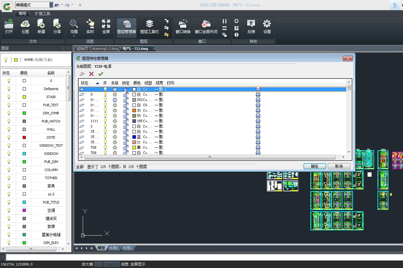Toggle the COLUMN layer lightbulb
The image size is (403, 268).
point(9,170)
